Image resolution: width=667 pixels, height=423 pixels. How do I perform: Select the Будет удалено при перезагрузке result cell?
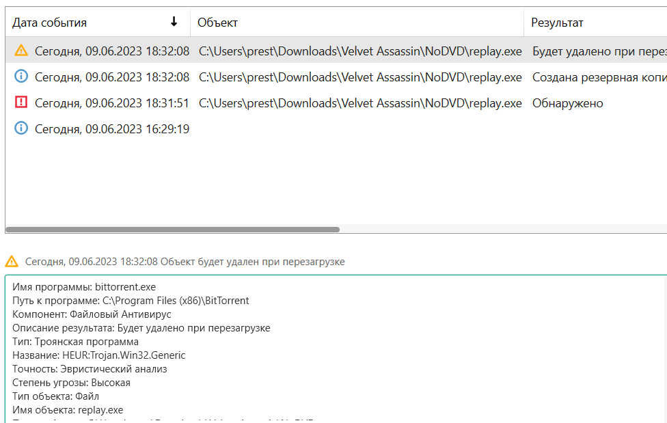[599, 51]
